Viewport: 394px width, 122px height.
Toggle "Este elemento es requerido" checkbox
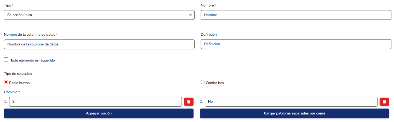point(6,60)
